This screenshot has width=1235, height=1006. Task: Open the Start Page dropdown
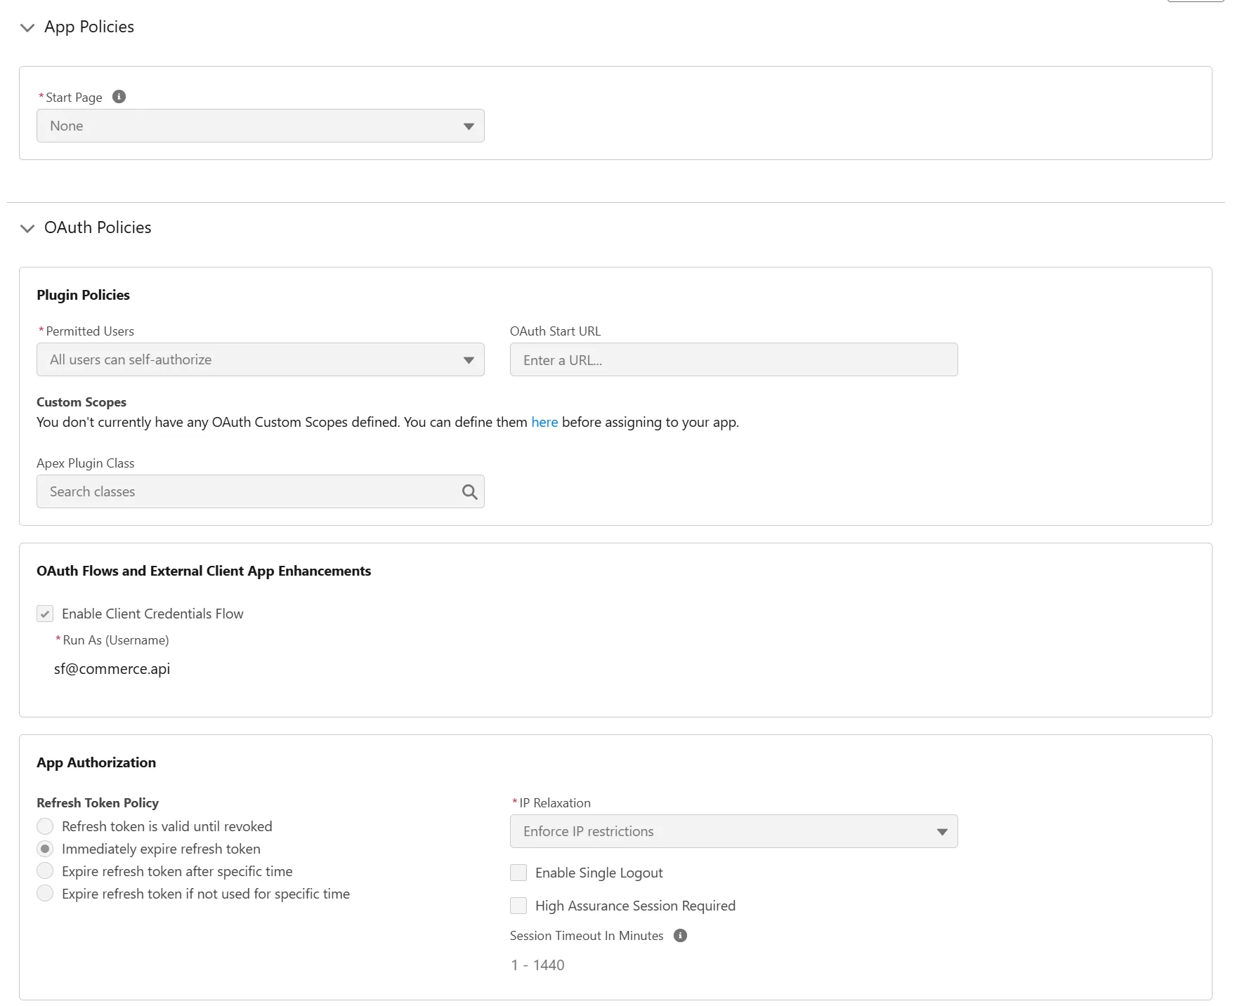[261, 126]
